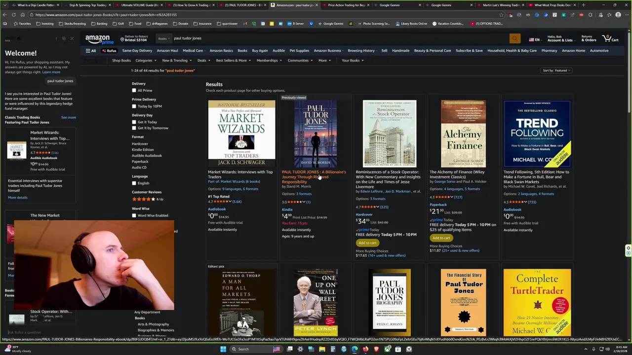
Task: Click the Learn more link in Rufus
Action: [x=51, y=72]
